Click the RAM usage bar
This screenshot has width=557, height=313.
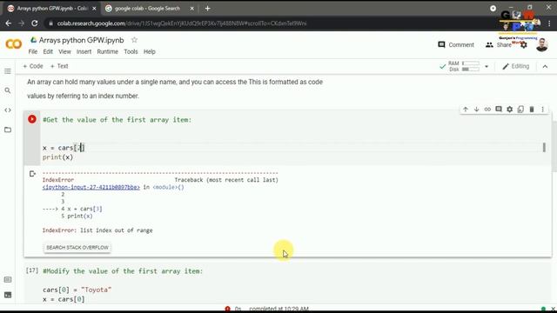[x=470, y=63]
